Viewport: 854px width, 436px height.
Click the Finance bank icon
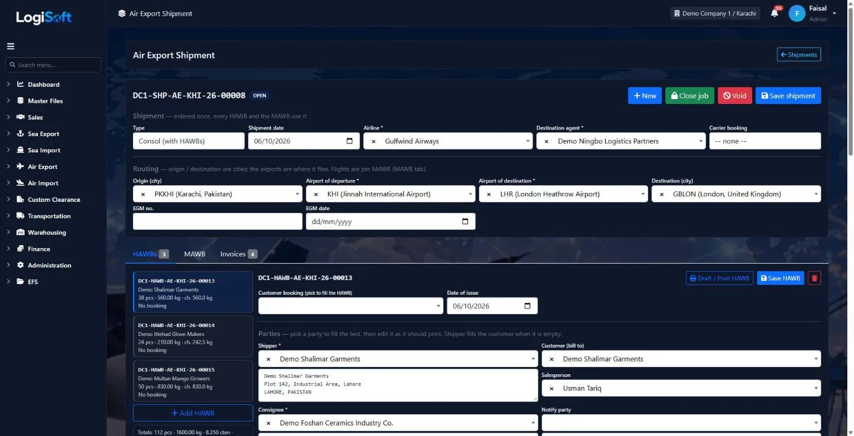click(21, 249)
